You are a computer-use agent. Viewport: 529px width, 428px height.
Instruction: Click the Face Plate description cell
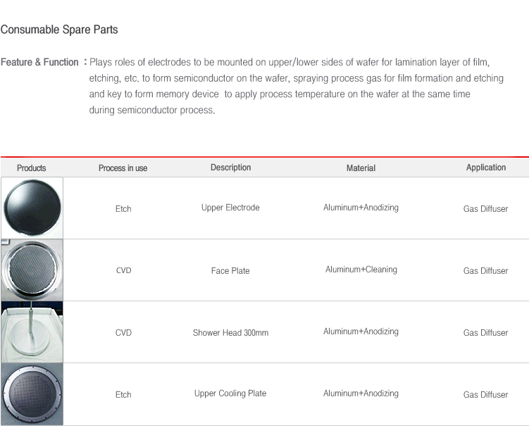(230, 270)
